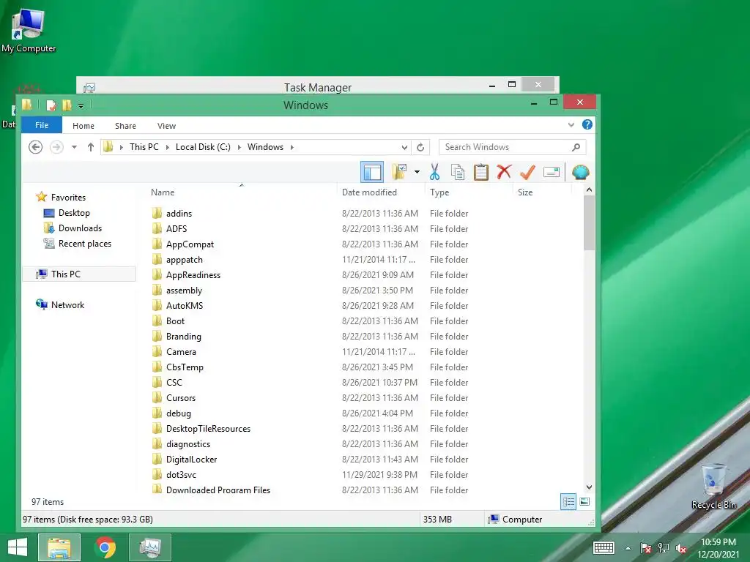The height and width of the screenshot is (562, 750).
Task: Expand the Windows breadcrumb arrow
Action: click(292, 147)
